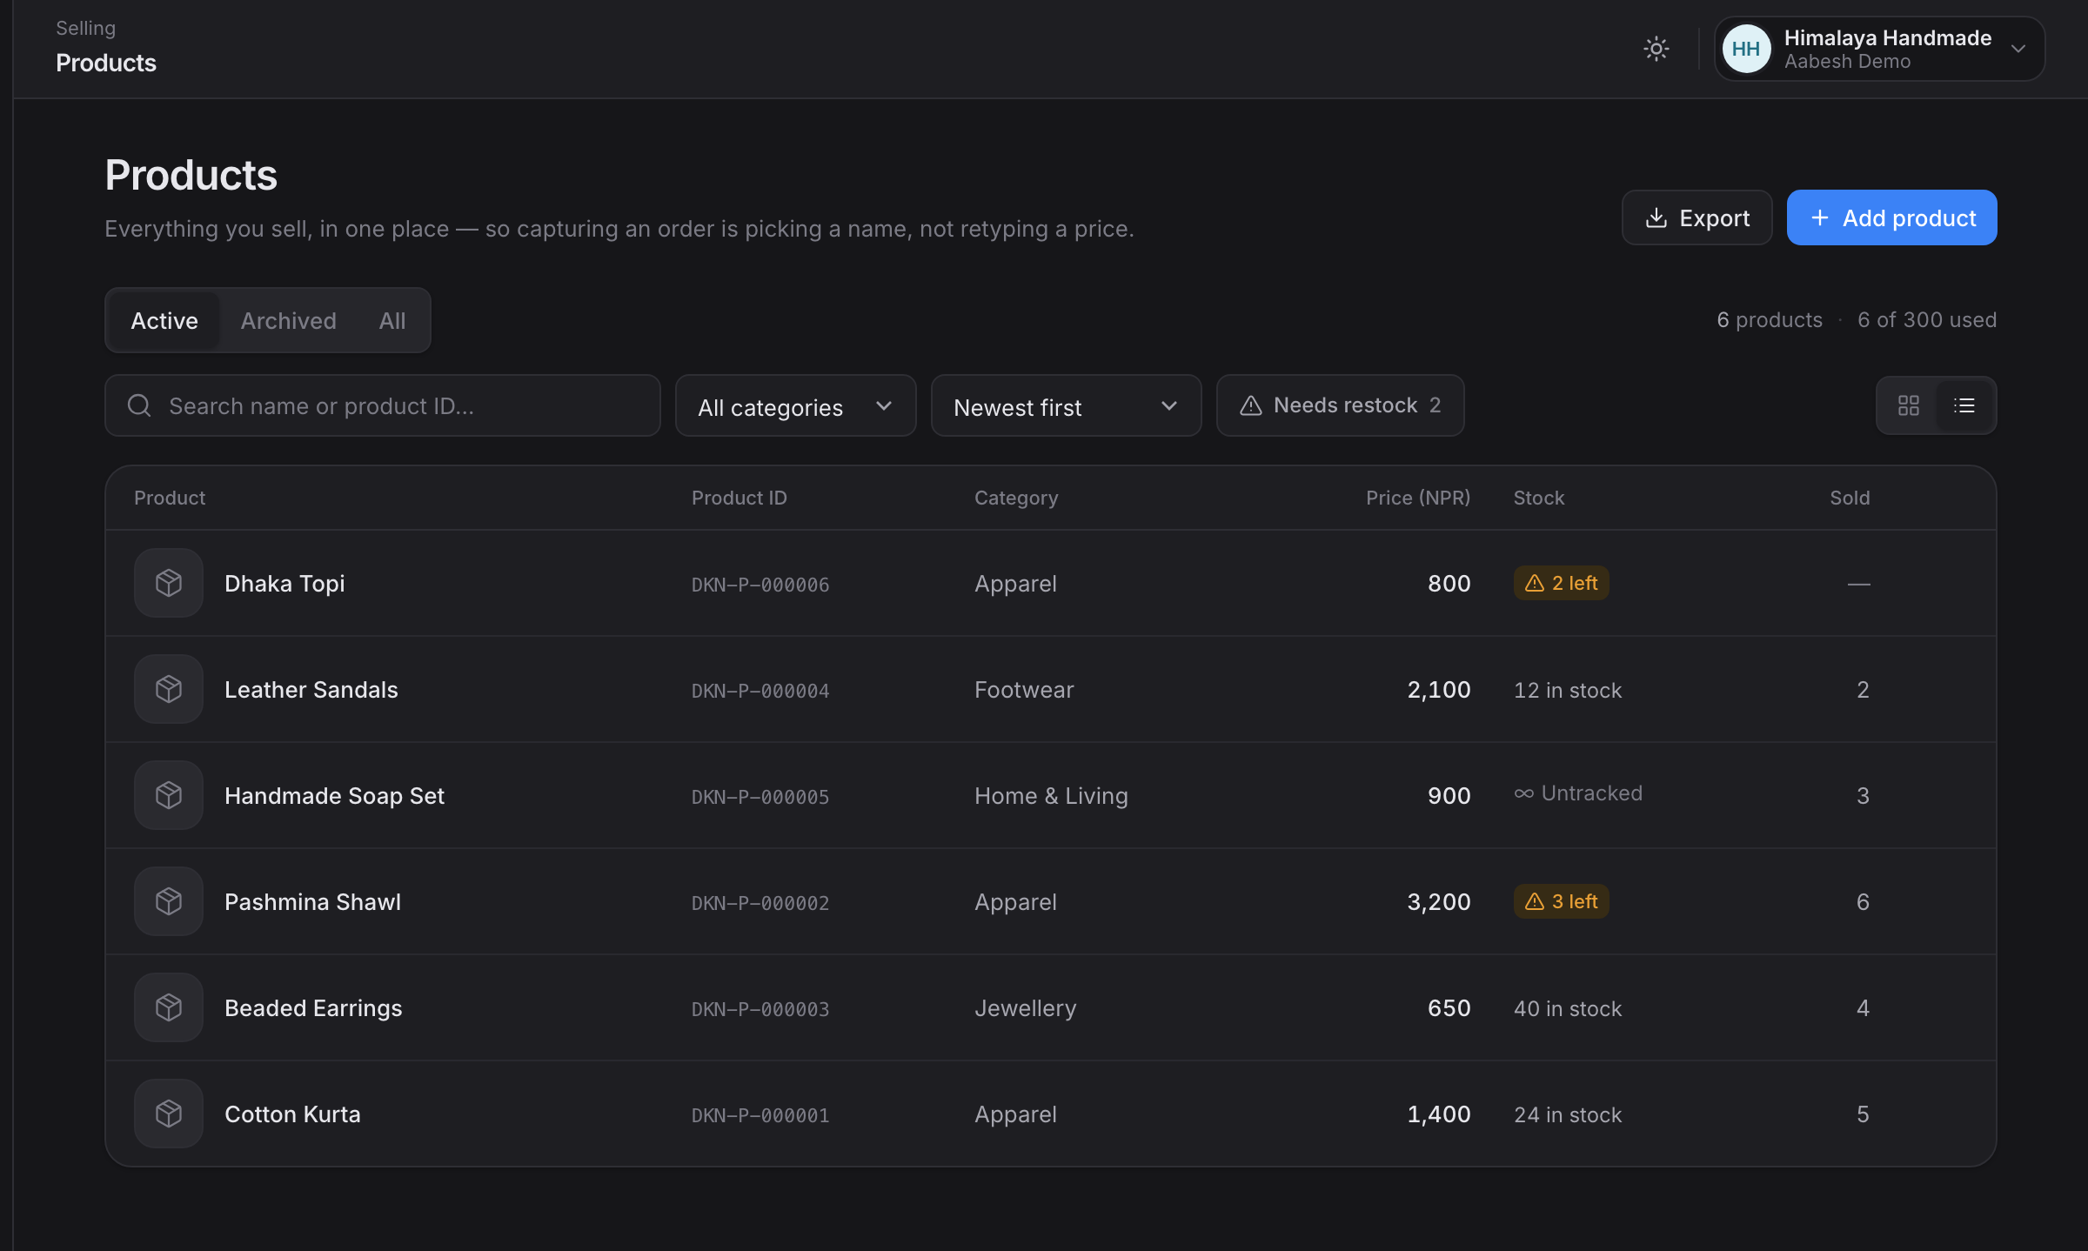Click the Dhaka Topi product thumbnail icon
Screen dimensions: 2088x1251
tap(169, 583)
